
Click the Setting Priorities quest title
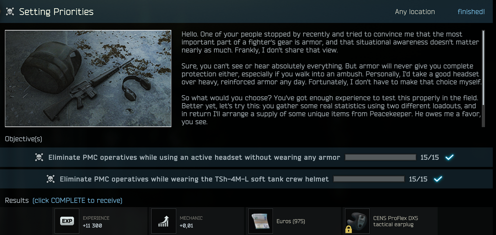click(56, 12)
